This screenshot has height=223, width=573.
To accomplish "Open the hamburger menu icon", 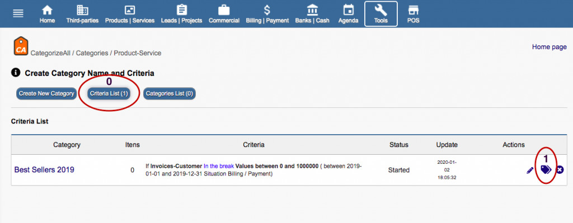I will click(x=18, y=13).
